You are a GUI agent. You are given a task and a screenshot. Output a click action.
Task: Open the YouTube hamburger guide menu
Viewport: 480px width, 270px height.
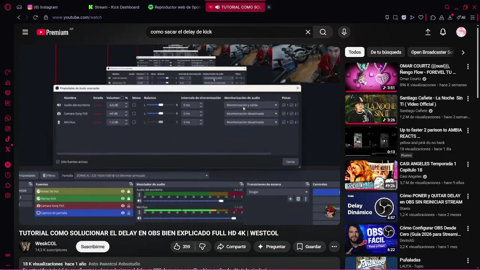pyautogui.click(x=25, y=32)
